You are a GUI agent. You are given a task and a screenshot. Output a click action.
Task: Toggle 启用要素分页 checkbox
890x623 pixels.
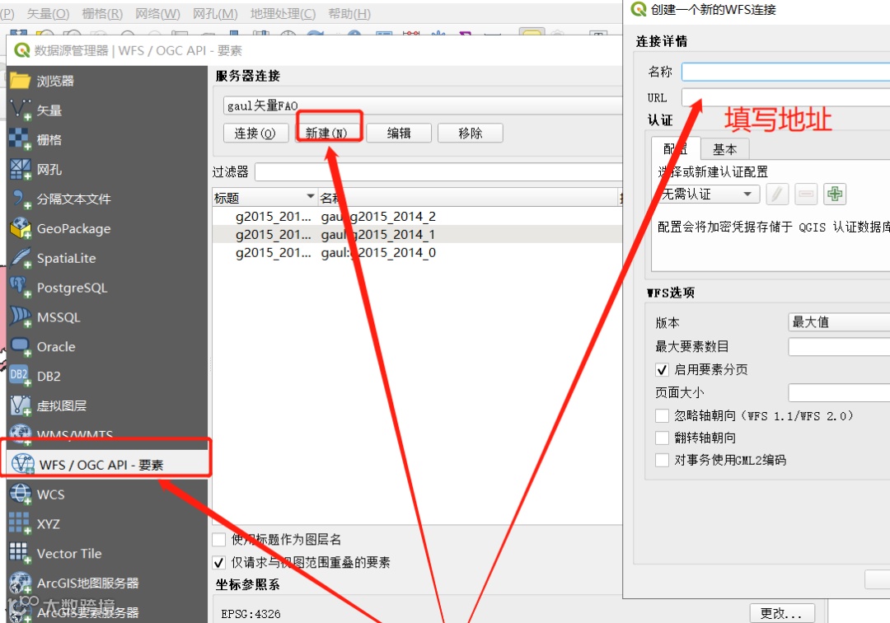[x=662, y=370]
